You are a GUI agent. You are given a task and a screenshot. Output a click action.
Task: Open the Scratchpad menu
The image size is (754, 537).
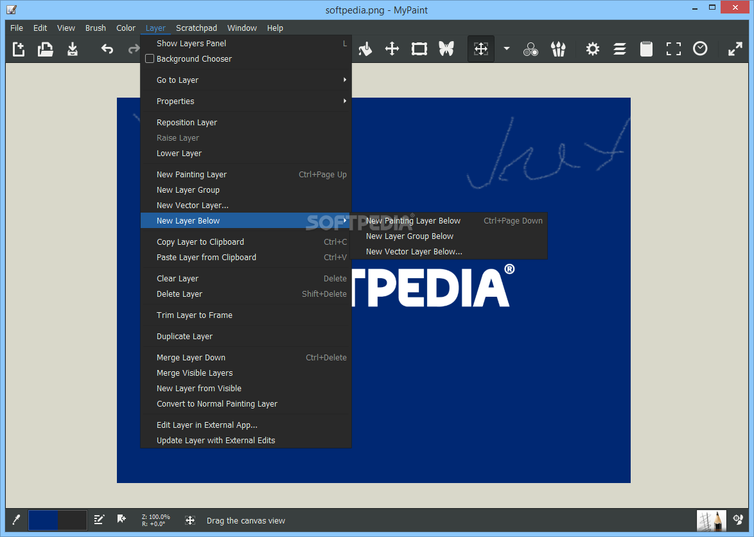tap(196, 28)
